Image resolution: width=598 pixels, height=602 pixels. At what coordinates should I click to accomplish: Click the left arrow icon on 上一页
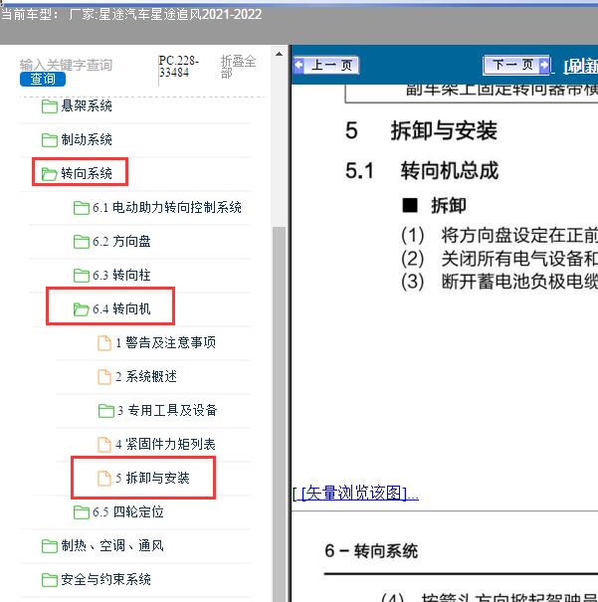299,65
